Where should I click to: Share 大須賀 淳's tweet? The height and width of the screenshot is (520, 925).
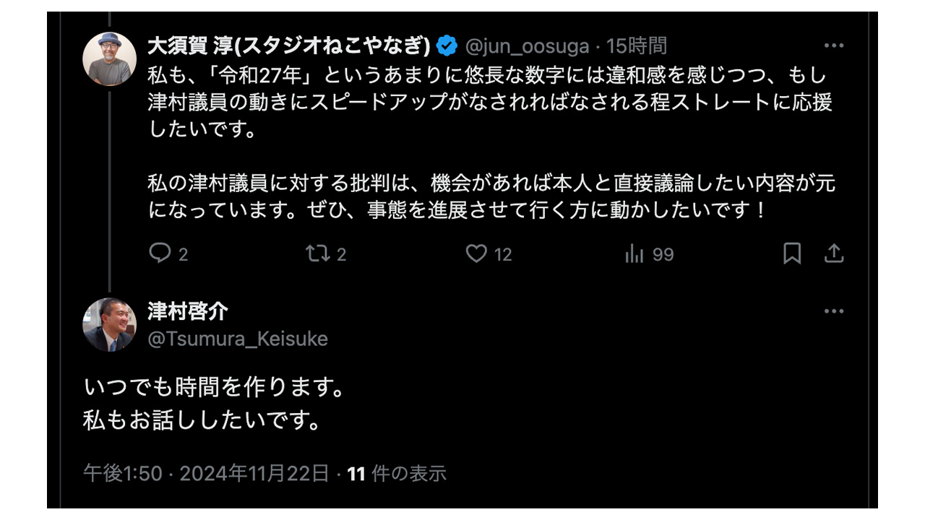coord(834,253)
